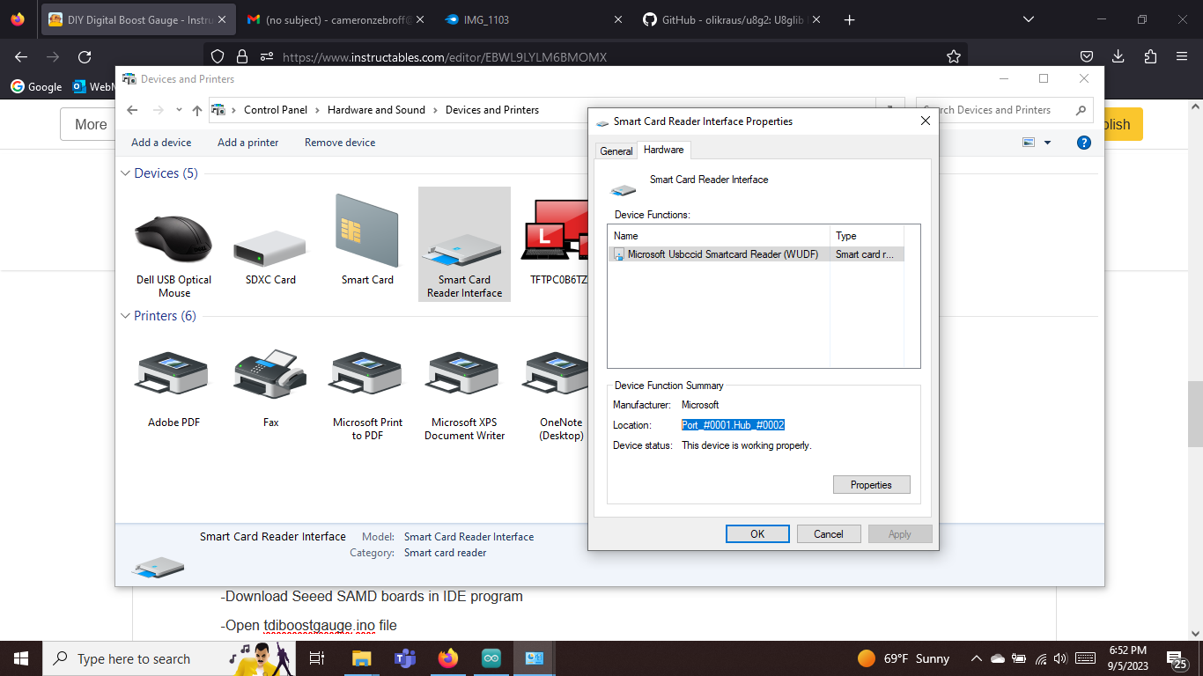
Task: Click Add a printer
Action: point(248,143)
